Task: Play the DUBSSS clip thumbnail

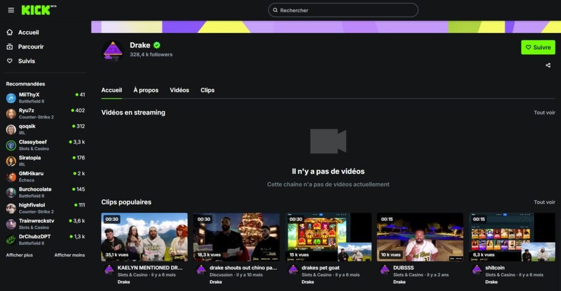Action: coord(420,237)
